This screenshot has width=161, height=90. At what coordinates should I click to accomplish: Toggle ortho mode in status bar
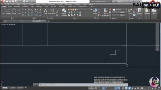pyautogui.click(x=104, y=88)
